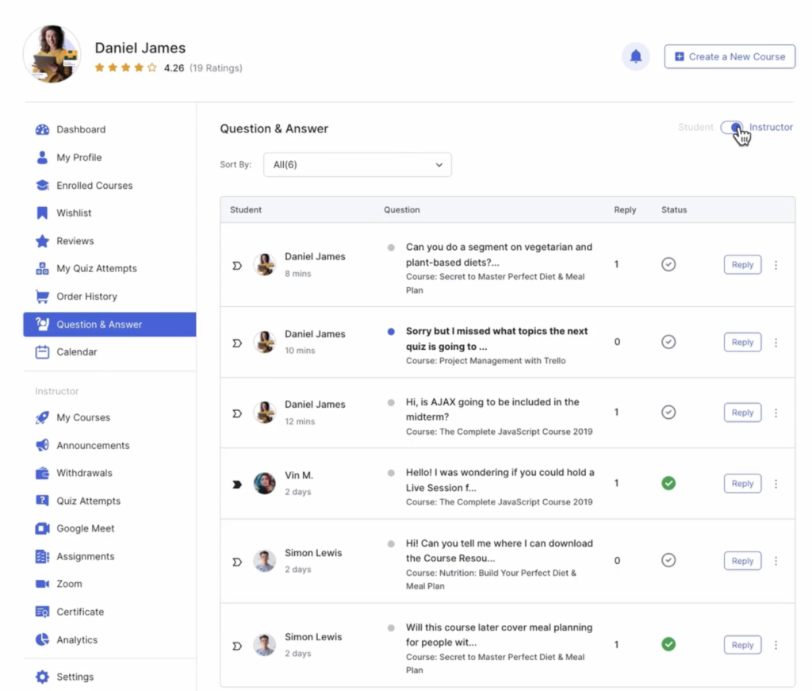Click the notification bell icon
This screenshot has height=691, width=812.
coord(635,56)
